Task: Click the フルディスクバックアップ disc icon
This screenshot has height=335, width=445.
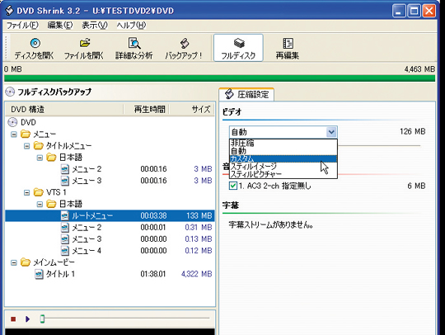Action: (10, 92)
